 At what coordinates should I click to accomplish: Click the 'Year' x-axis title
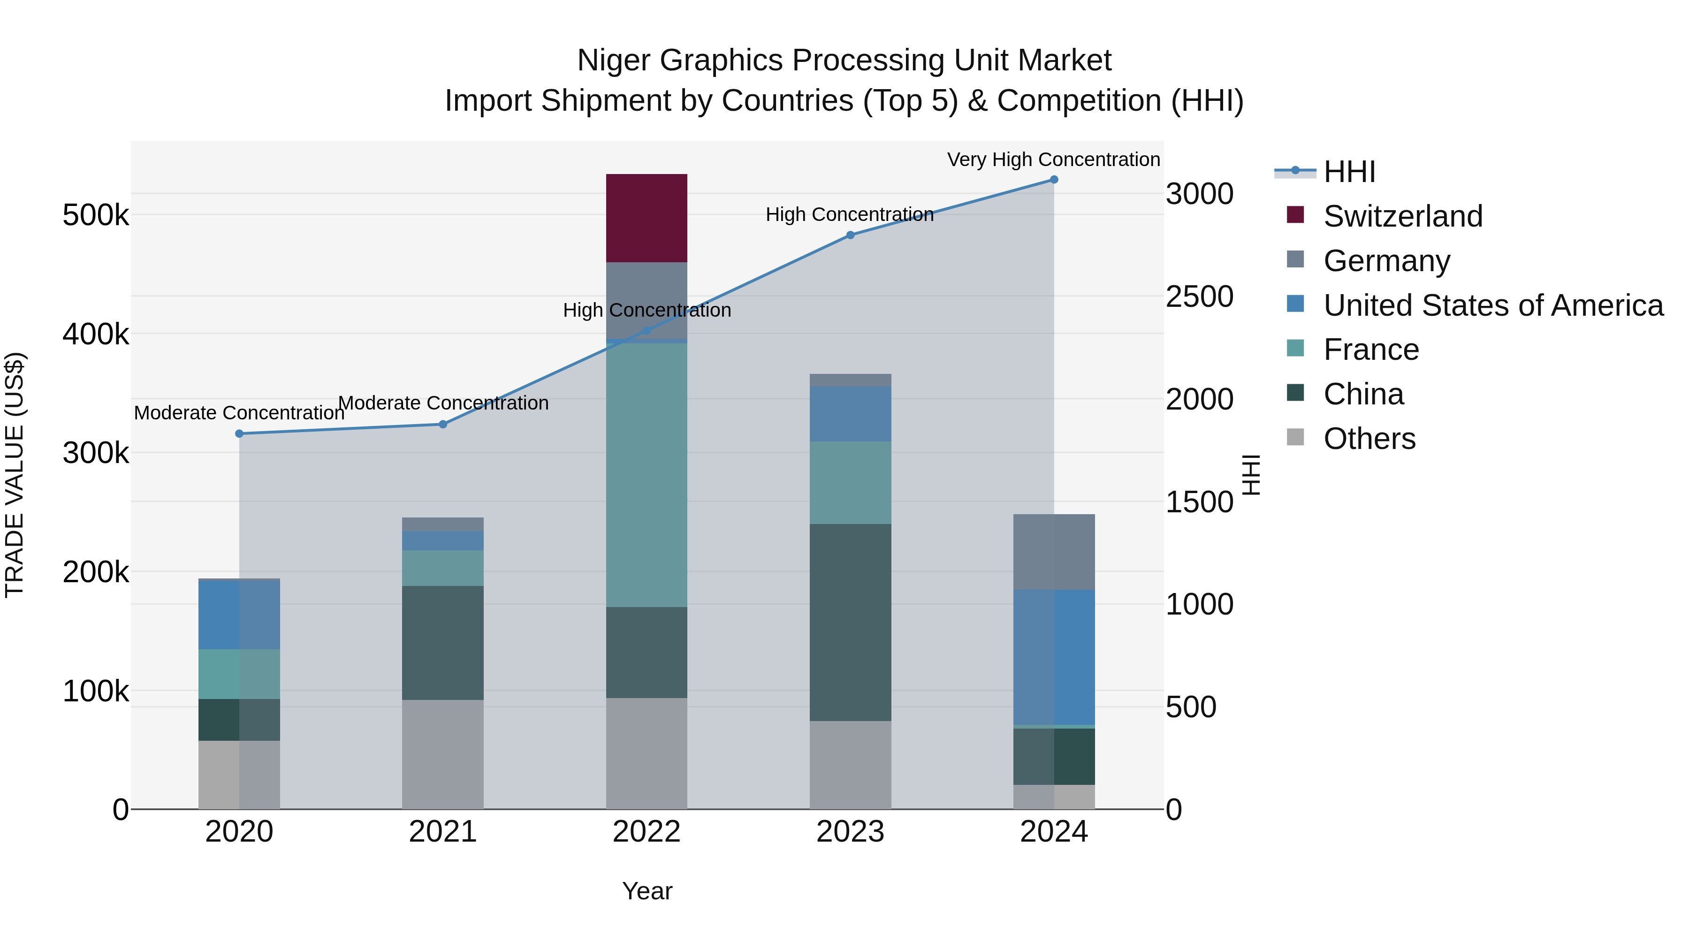tap(647, 892)
